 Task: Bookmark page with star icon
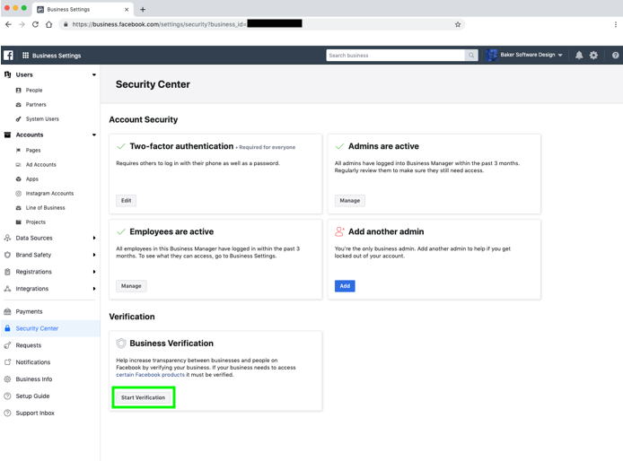pos(458,24)
